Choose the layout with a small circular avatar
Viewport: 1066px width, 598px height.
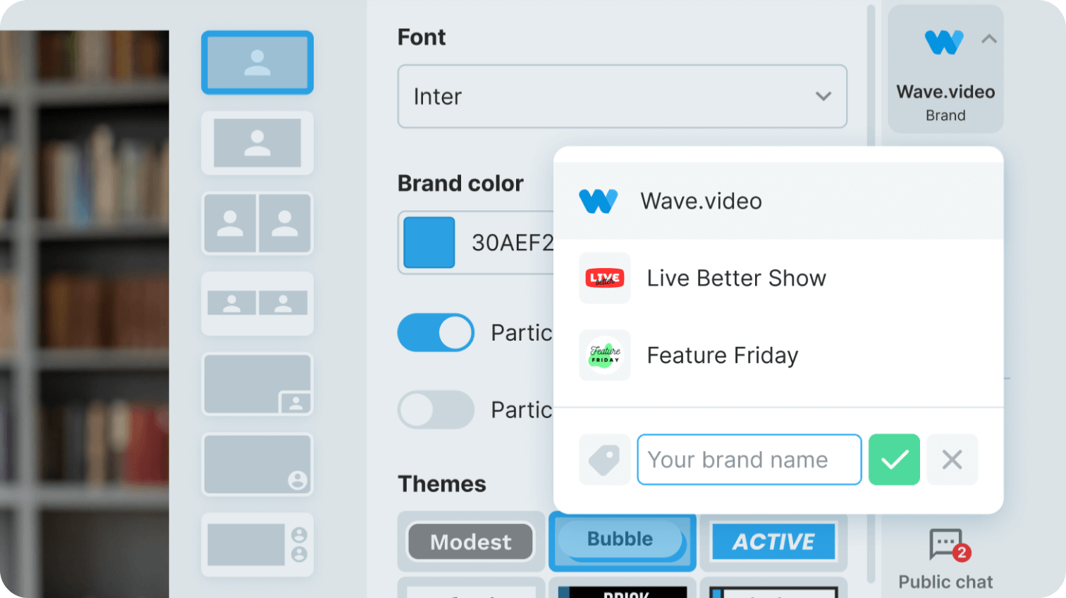click(257, 465)
